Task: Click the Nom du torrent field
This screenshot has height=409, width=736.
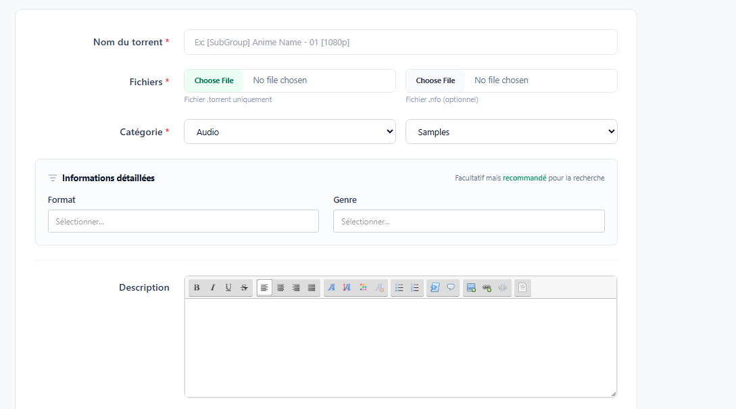Action: coord(400,42)
